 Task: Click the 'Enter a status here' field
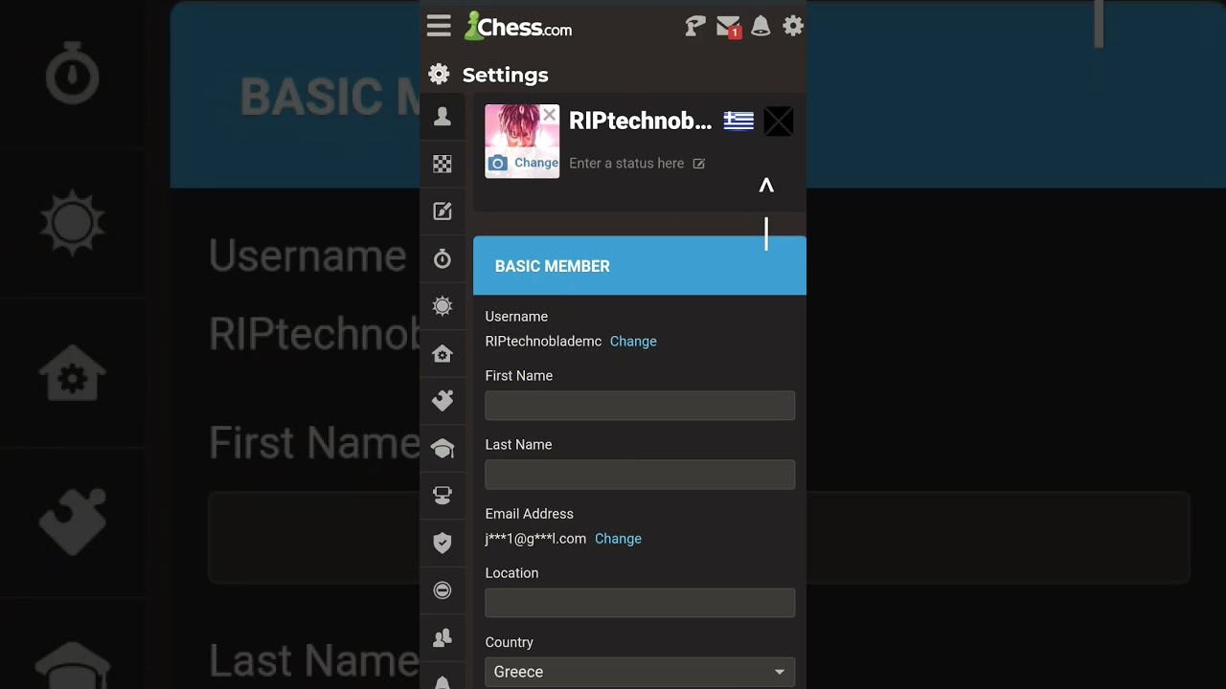[626, 164]
